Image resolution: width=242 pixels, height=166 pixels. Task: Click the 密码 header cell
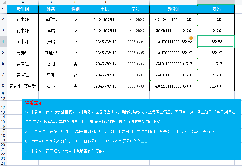click(x=216, y=9)
